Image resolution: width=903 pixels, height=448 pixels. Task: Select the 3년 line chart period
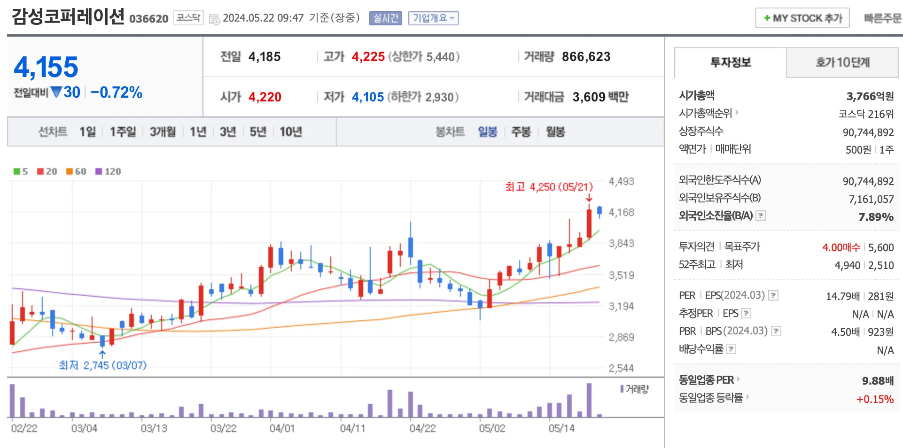[228, 132]
